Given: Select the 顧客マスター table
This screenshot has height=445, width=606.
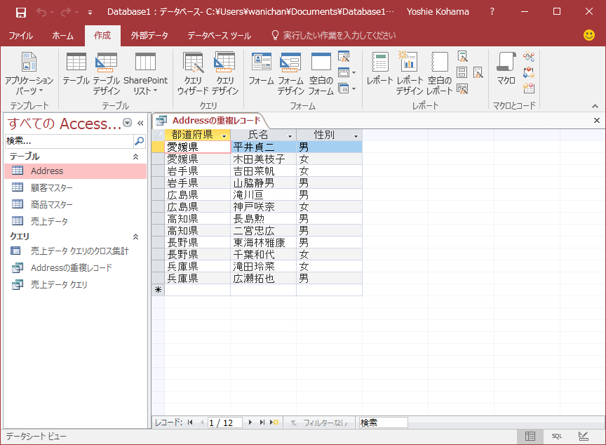Looking at the screenshot, I should point(76,188).
